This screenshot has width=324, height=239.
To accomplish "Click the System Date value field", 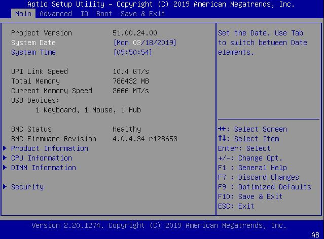I will pos(145,43).
